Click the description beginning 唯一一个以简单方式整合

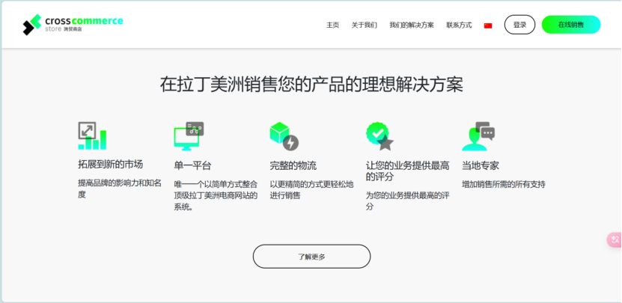(216, 195)
